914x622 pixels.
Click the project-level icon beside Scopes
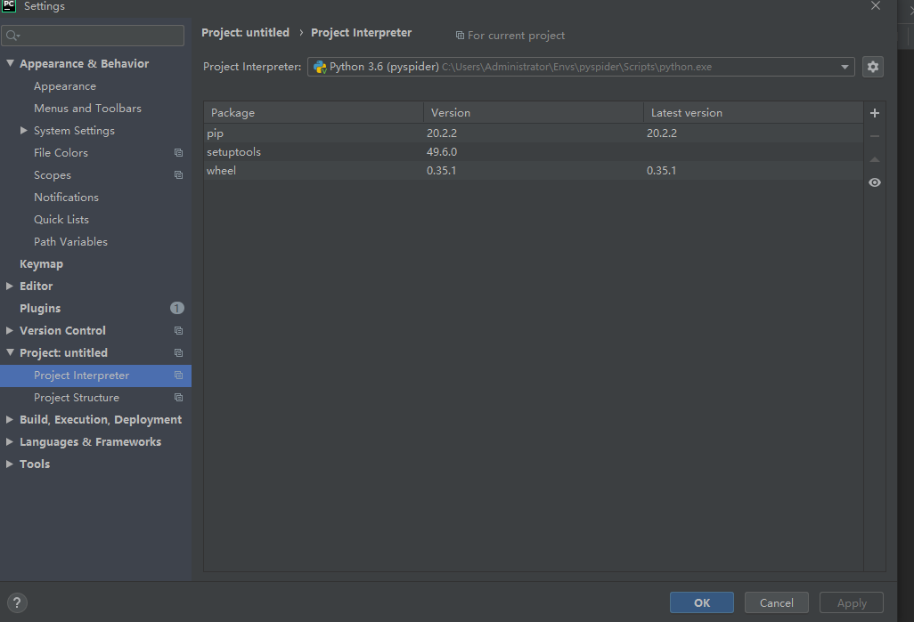point(178,174)
